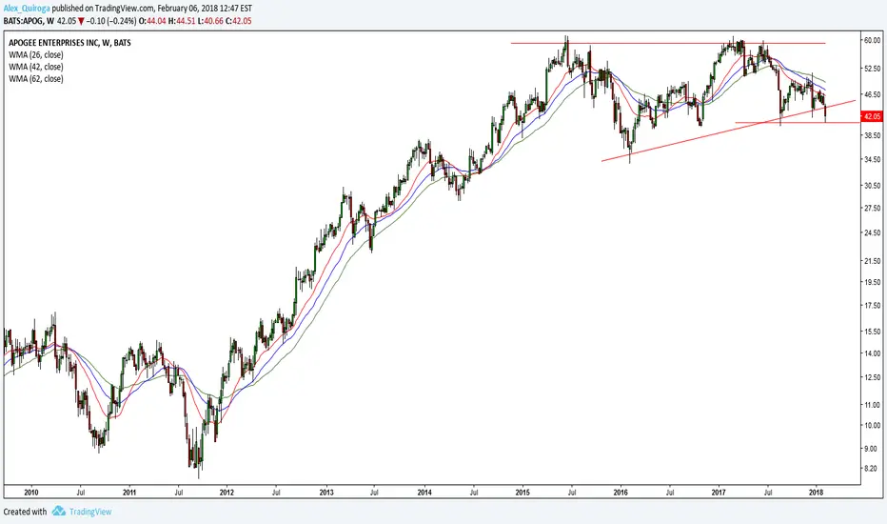Click the 24.50 price axis label
Screen dimensions: 887x524
(x=873, y=232)
